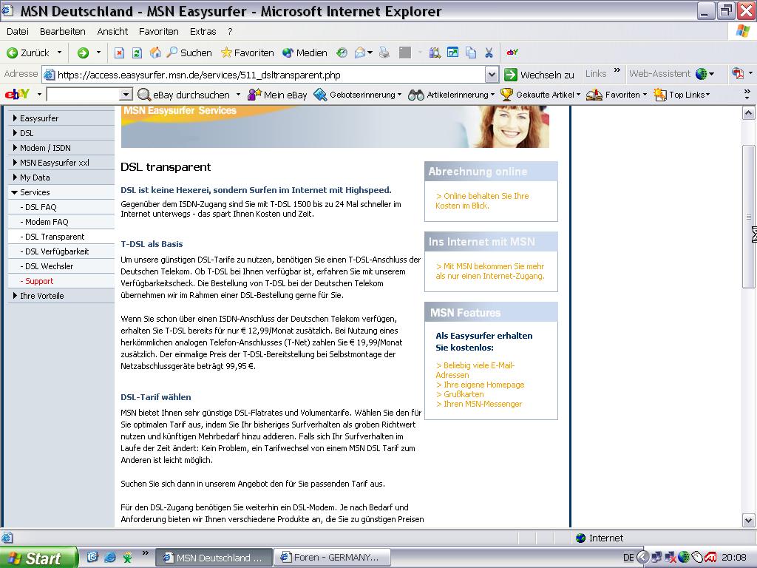Open Gekaufte Artikel trophy item
Viewport: 757px width, 568px height.
click(x=540, y=95)
